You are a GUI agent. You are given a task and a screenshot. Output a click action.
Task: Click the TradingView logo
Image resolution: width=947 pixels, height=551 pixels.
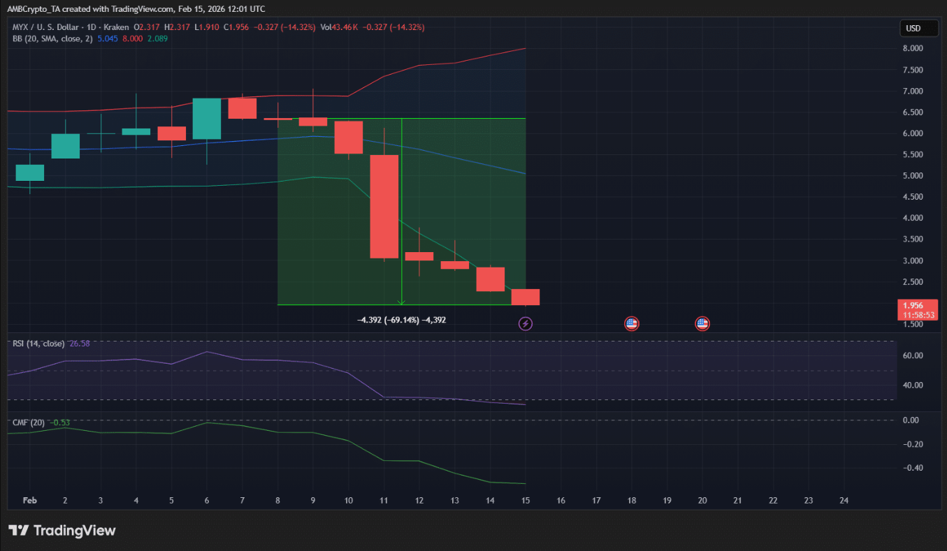62,531
